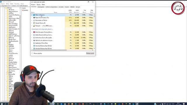187x105 pixels.
Task: Select the Editor do Registro process icon
Action: (34, 15)
